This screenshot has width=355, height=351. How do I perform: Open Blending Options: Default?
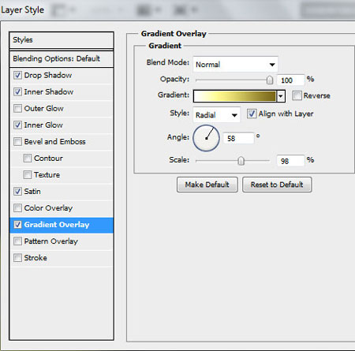point(62,59)
